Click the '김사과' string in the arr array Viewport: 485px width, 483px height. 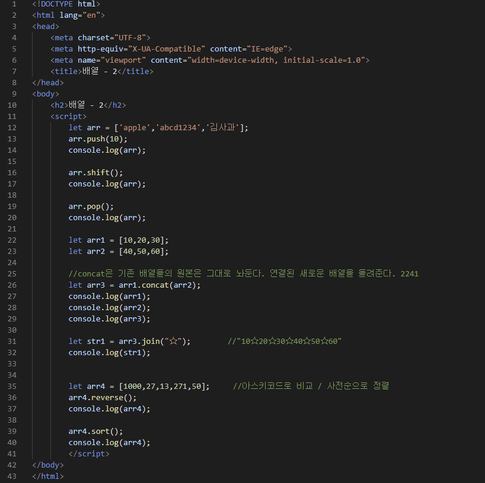pyautogui.click(x=222, y=127)
